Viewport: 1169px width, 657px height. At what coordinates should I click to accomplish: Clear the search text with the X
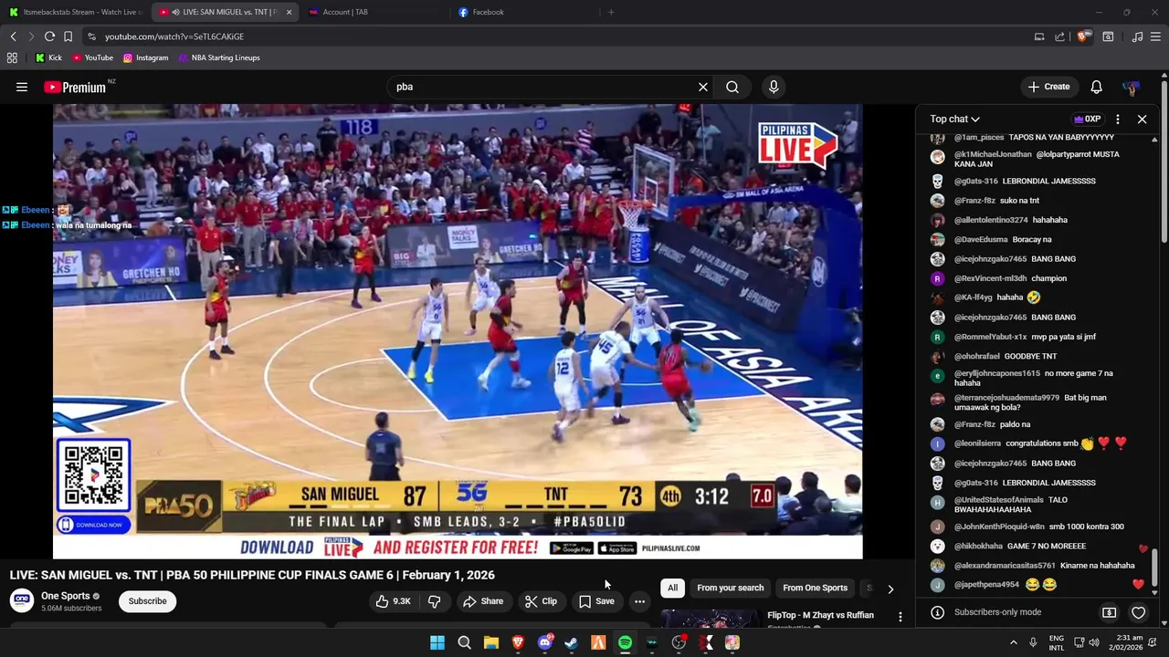coord(703,87)
